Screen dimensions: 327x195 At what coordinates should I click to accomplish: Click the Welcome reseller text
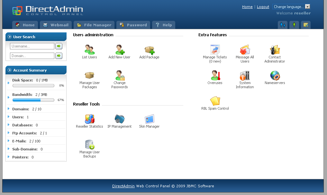[294, 13]
